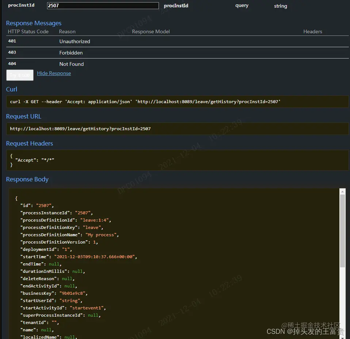The height and width of the screenshot is (339, 350).
Task: Click the 401 status code cell
Action: [12, 41]
